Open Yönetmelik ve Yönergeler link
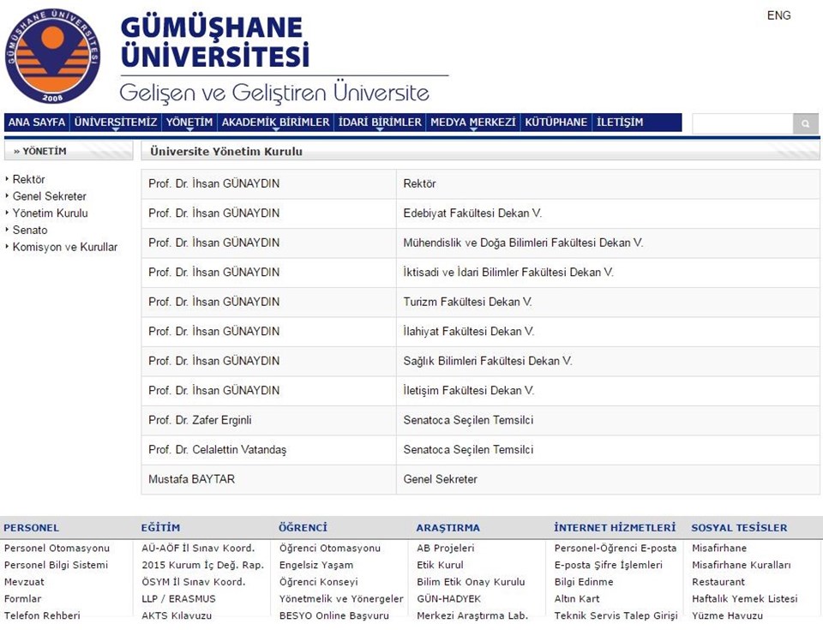823x630 pixels. click(x=341, y=598)
